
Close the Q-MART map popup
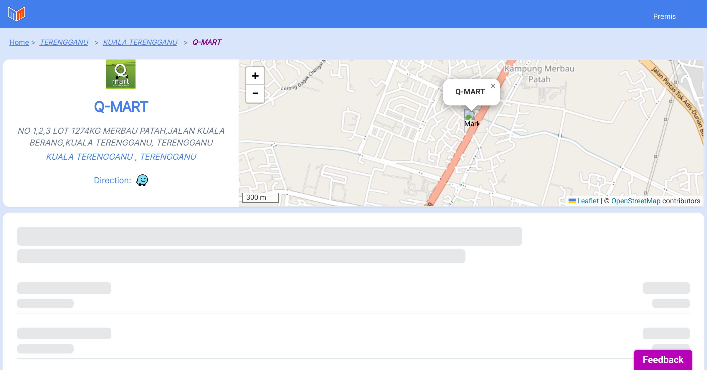pos(493,86)
